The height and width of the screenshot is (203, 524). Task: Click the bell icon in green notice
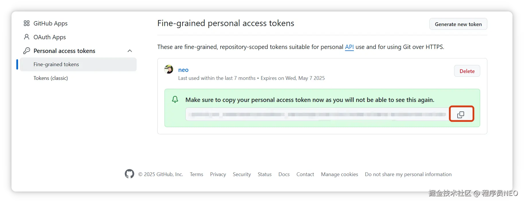pos(175,99)
